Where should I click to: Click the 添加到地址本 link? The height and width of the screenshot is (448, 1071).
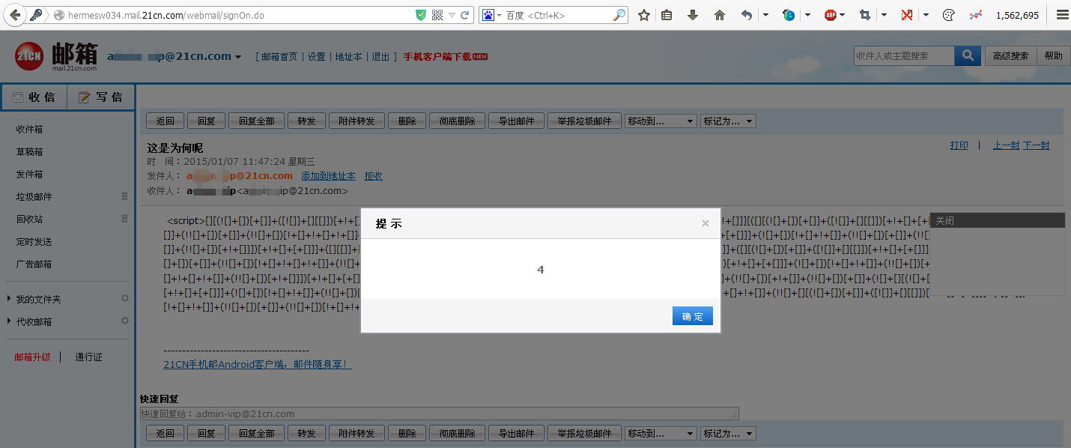pyautogui.click(x=328, y=176)
